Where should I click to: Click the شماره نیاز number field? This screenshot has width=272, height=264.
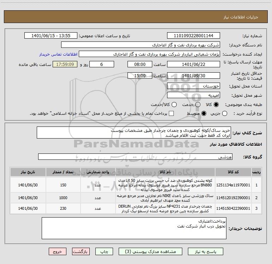point(193,36)
